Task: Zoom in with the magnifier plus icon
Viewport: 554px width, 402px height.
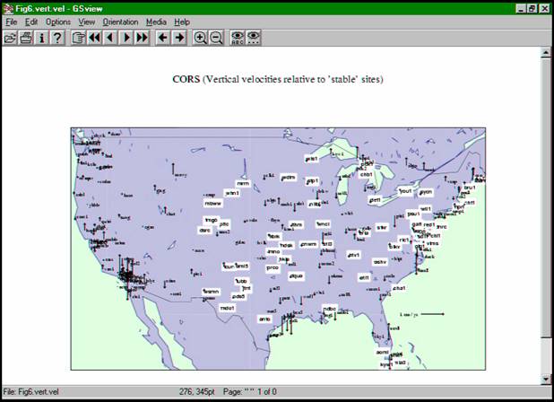Action: [x=200, y=38]
